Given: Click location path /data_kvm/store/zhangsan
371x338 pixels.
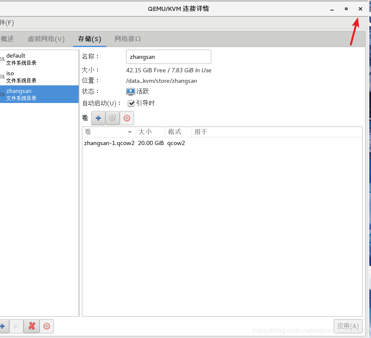Looking at the screenshot, I should (x=161, y=81).
